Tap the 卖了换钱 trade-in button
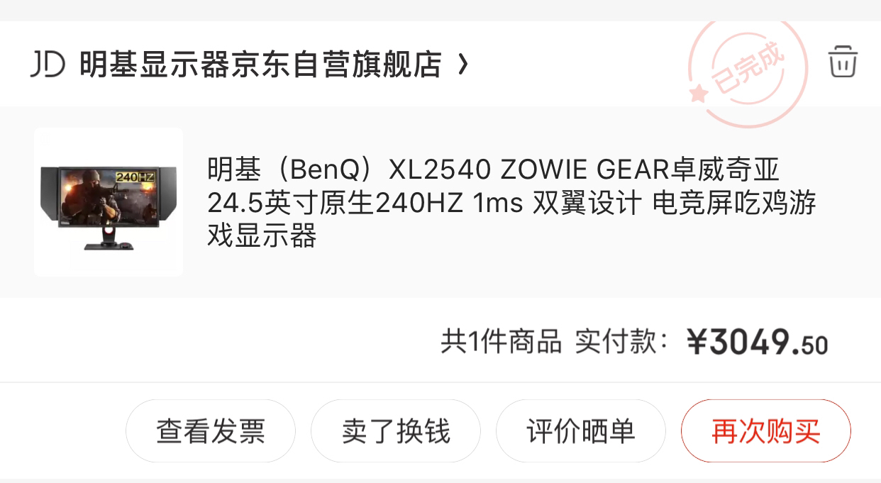The width and height of the screenshot is (881, 483). (396, 431)
